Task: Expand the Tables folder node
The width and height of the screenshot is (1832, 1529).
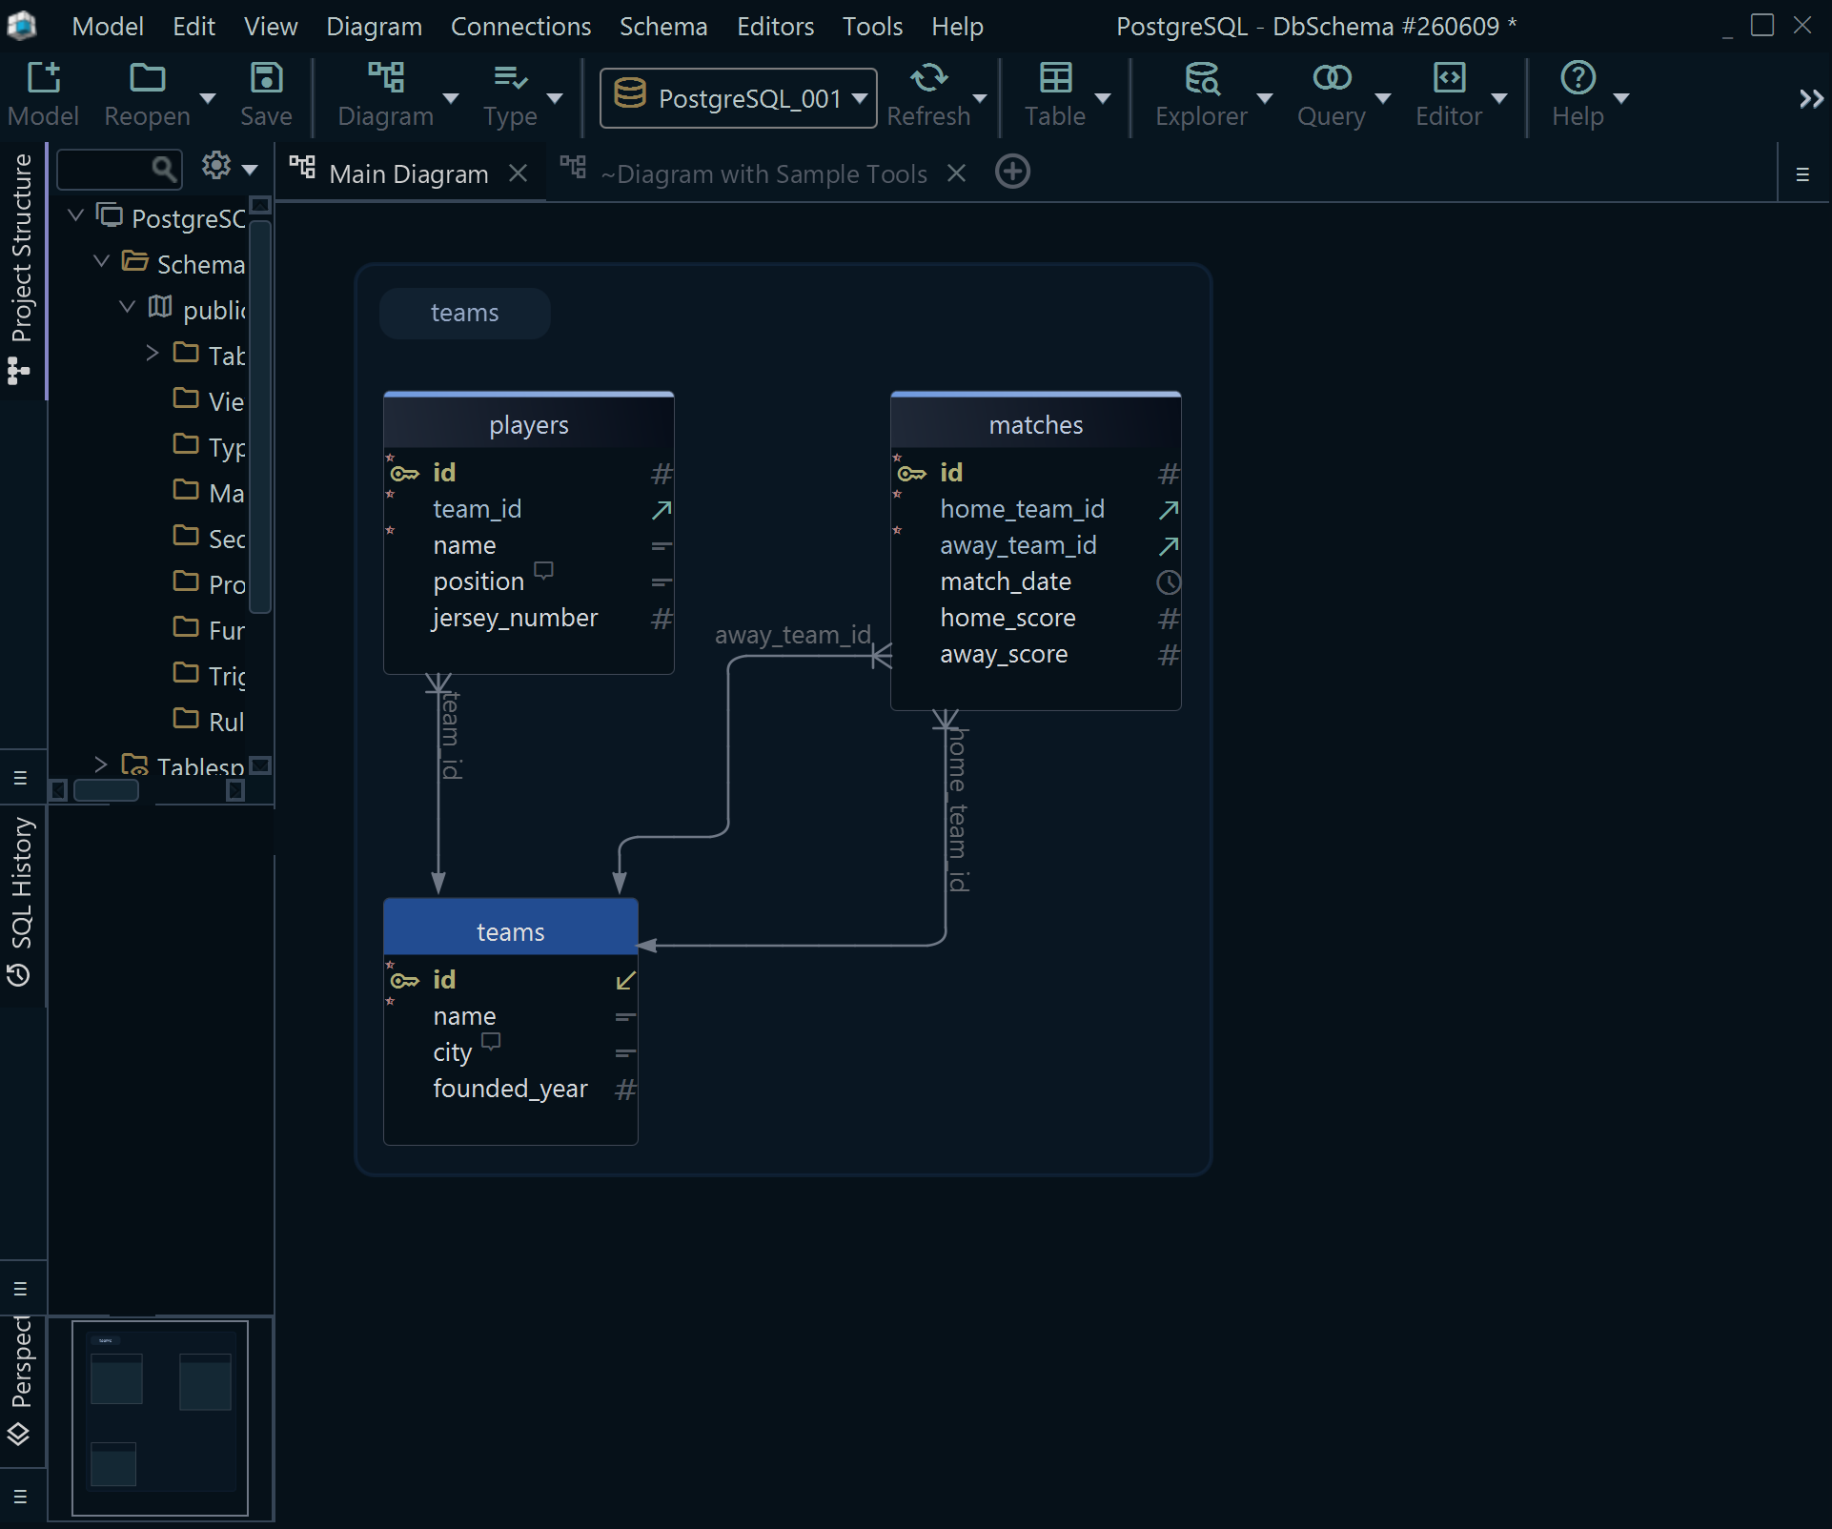Action: [x=153, y=353]
